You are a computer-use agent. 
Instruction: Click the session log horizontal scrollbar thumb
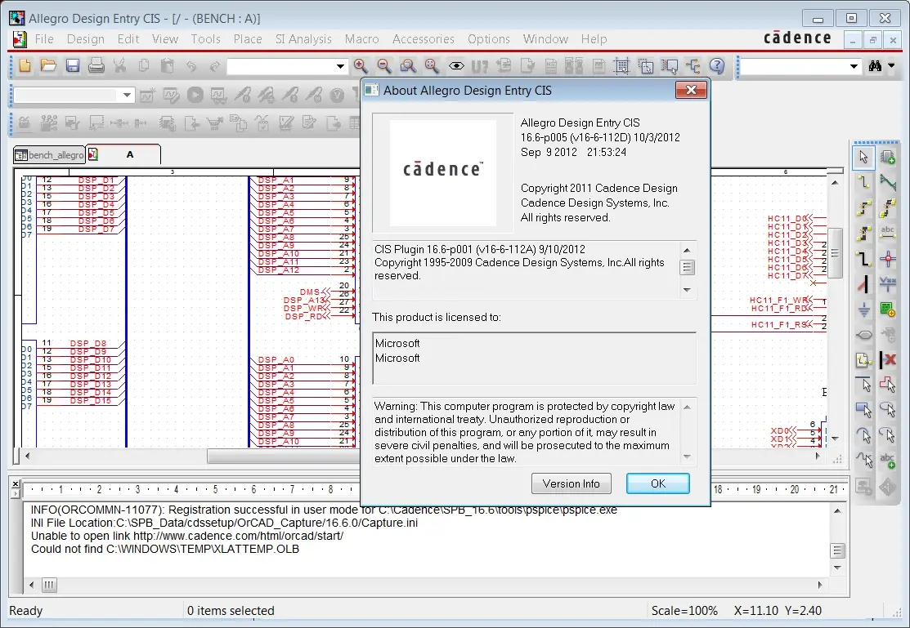49,585
